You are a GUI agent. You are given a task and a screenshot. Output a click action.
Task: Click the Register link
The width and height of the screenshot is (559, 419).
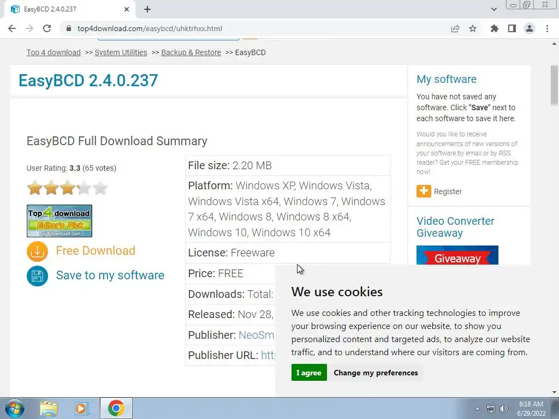[448, 191]
